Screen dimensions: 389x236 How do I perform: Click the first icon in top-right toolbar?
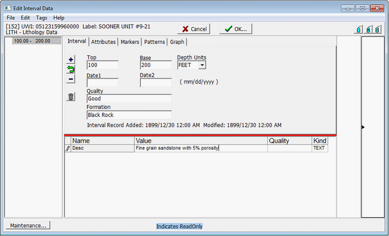359,29
